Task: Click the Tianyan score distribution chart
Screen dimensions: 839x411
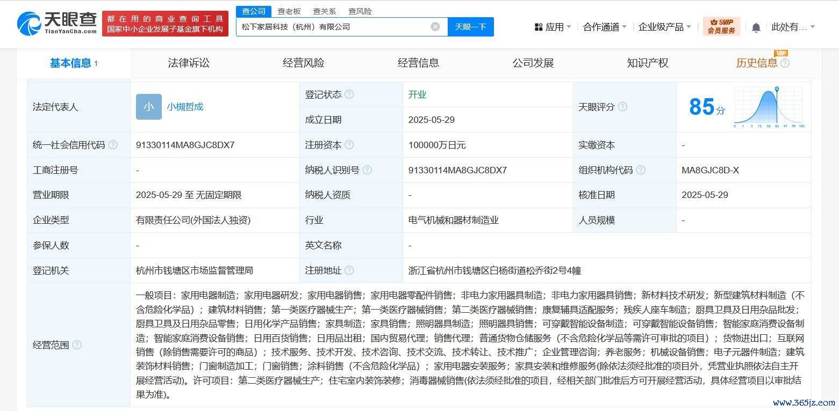Action: pos(769,107)
